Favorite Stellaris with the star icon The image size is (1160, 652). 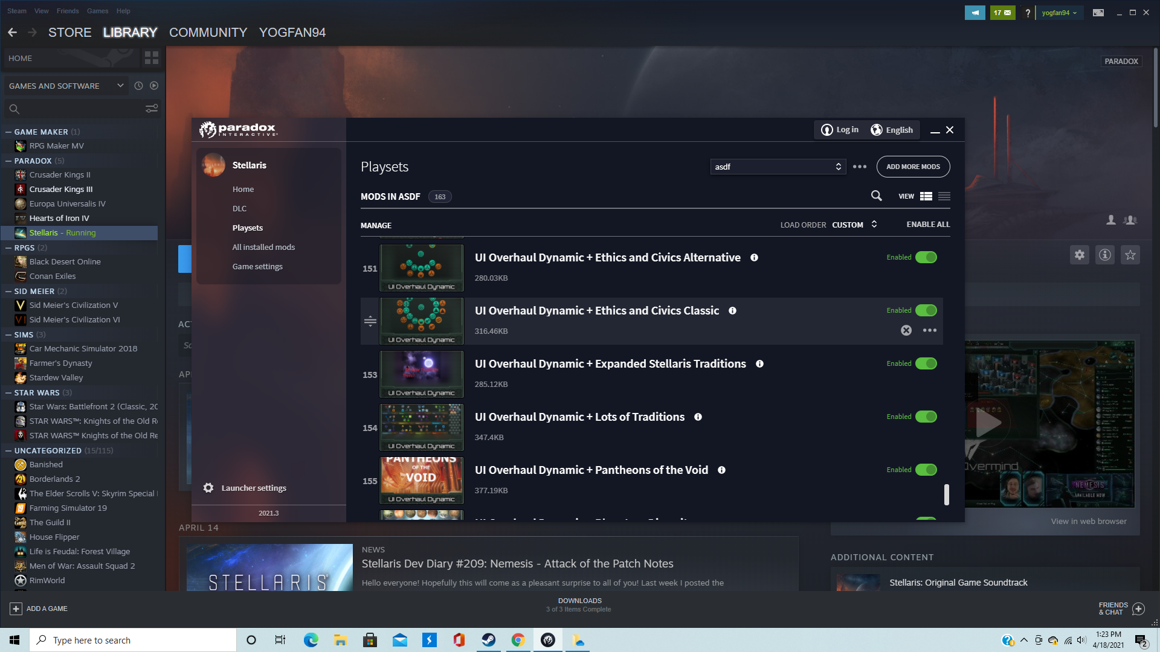coord(1130,255)
